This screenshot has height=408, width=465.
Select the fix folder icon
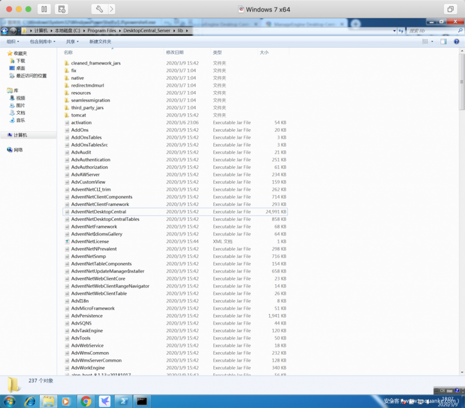click(x=66, y=70)
